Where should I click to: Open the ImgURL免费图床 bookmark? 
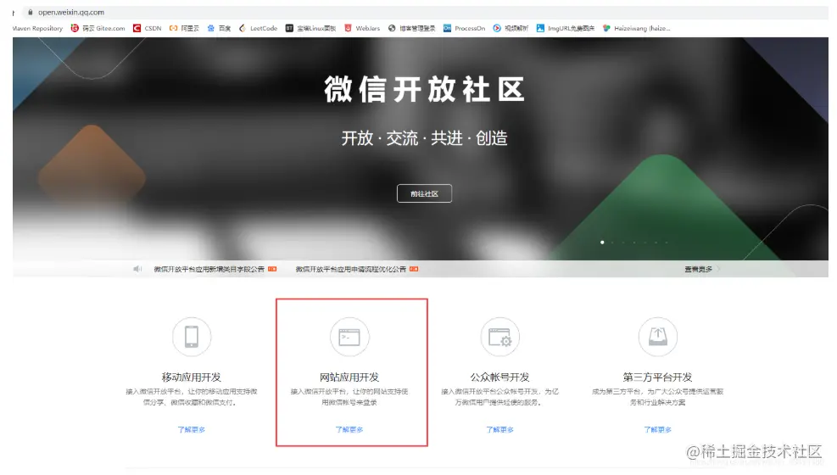(566, 28)
